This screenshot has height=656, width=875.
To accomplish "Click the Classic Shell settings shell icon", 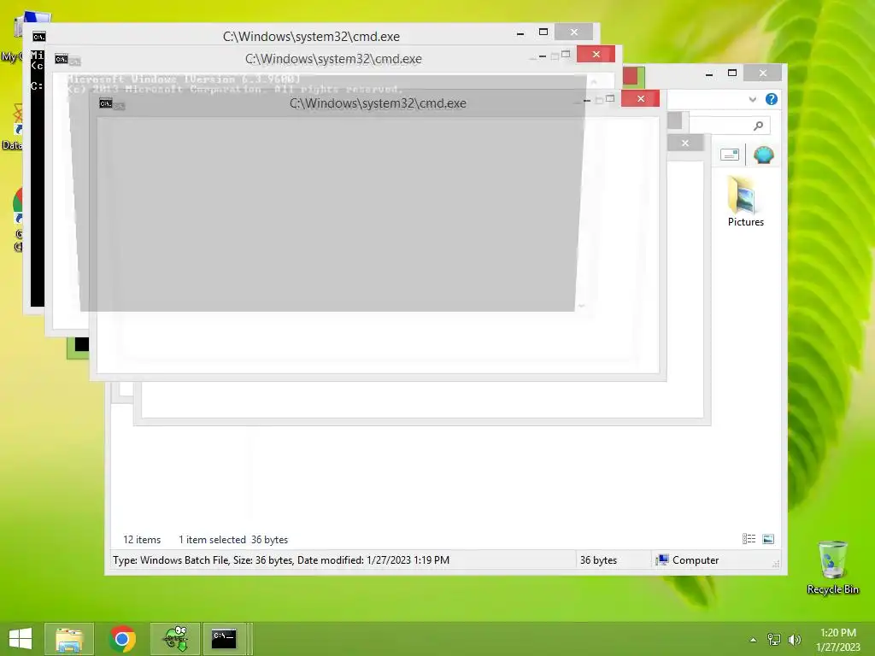I will click(x=763, y=155).
